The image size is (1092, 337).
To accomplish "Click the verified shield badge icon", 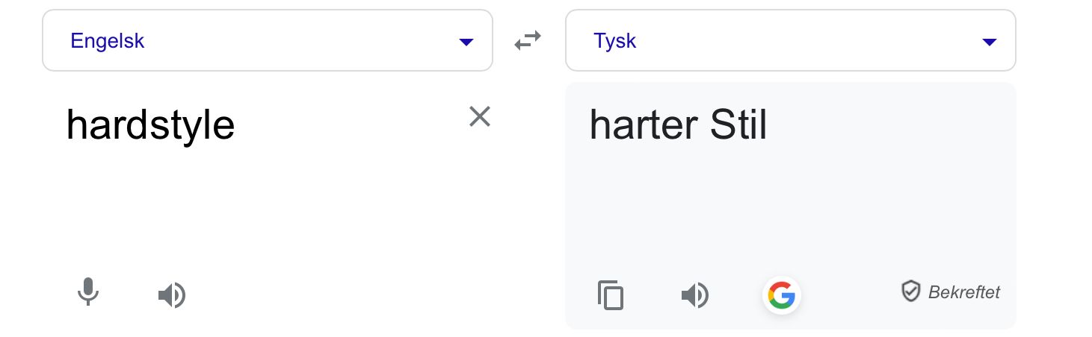I will (910, 291).
